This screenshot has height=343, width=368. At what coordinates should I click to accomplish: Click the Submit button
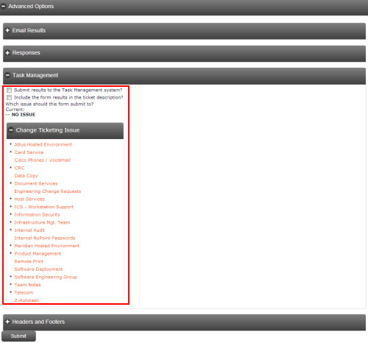(x=18, y=336)
